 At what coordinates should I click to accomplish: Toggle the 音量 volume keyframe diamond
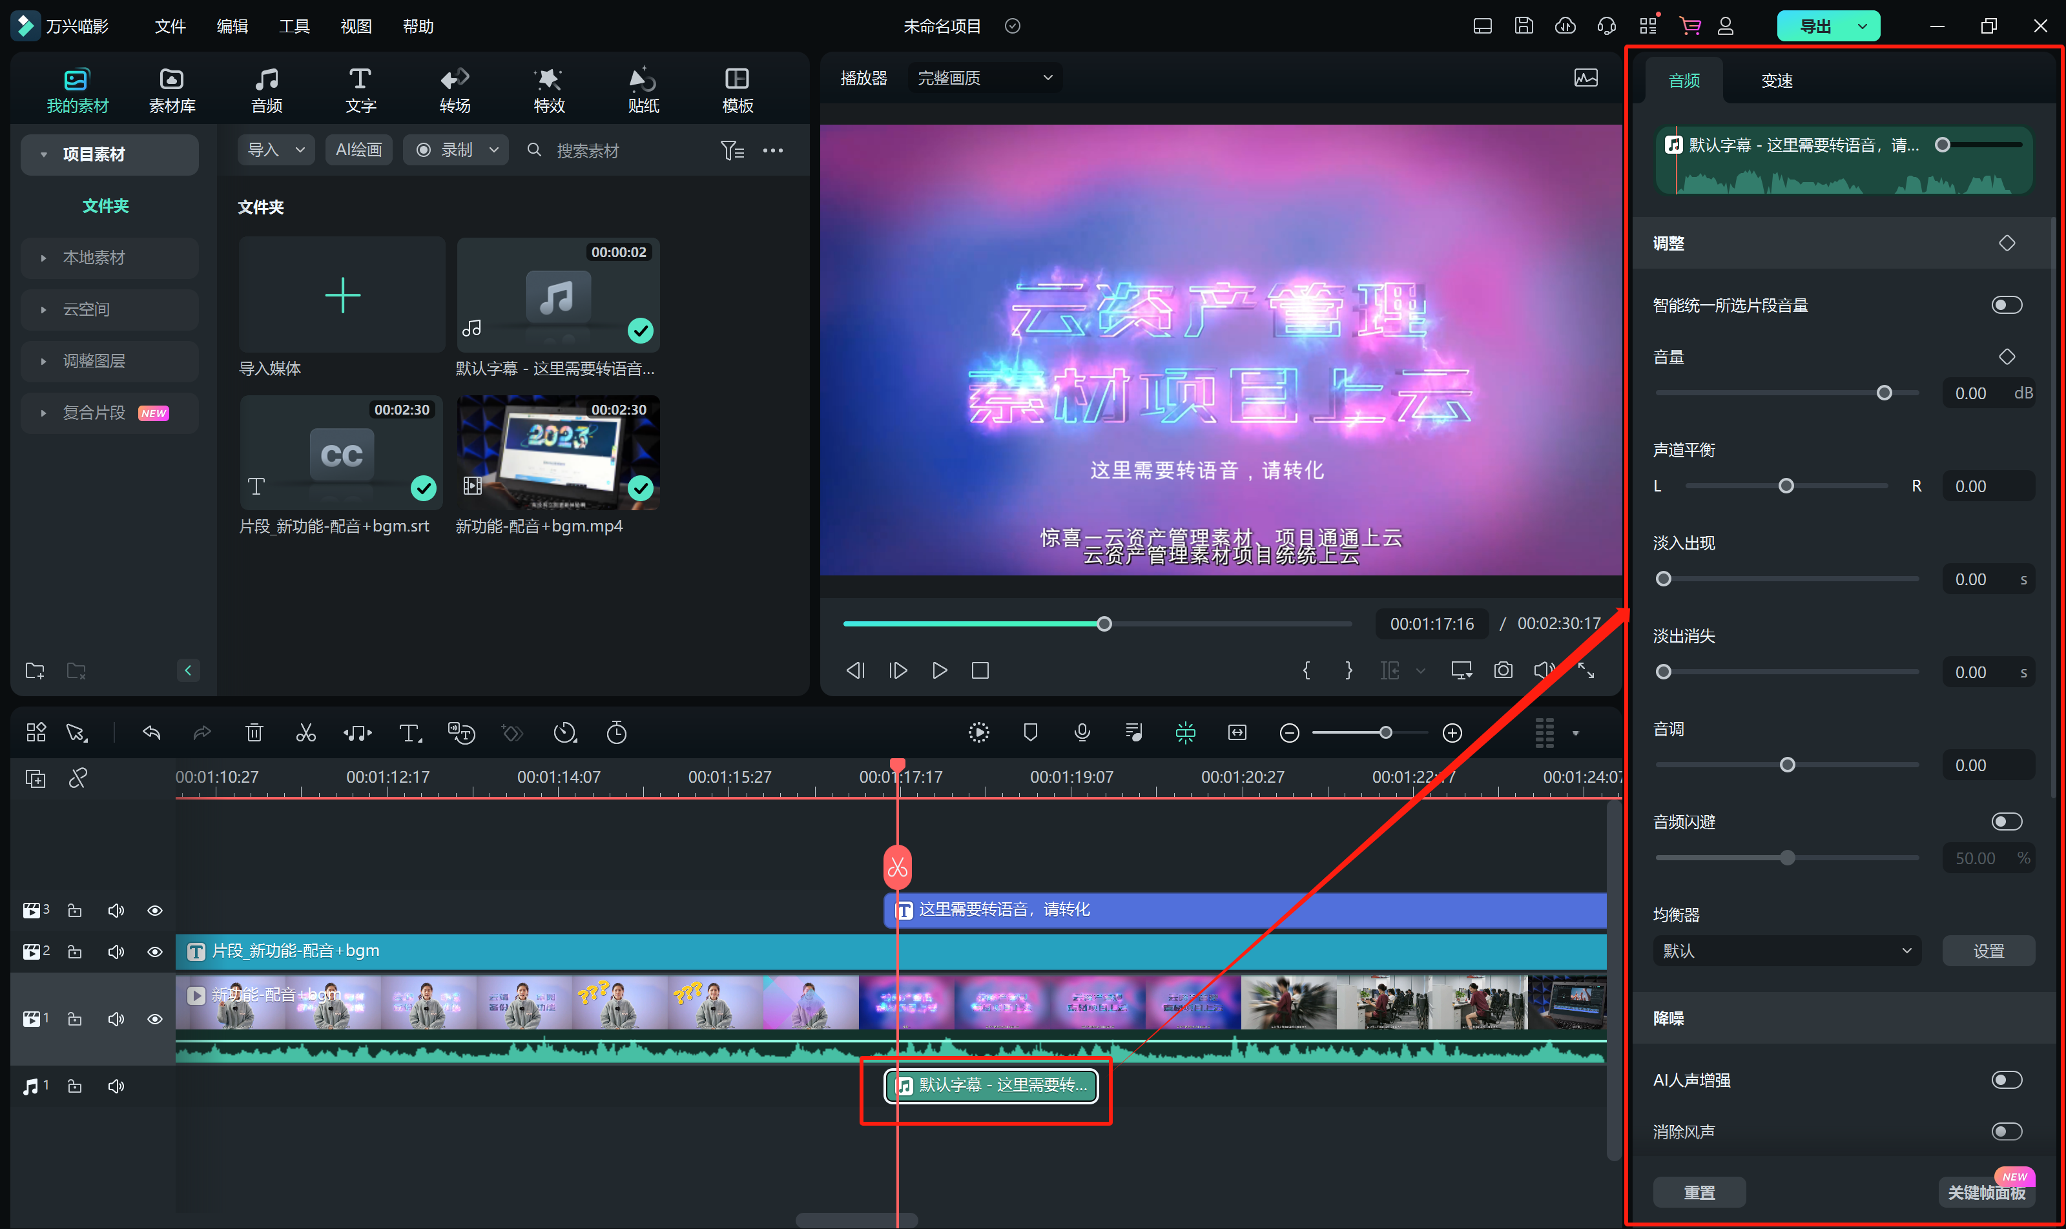pyautogui.click(x=2007, y=357)
